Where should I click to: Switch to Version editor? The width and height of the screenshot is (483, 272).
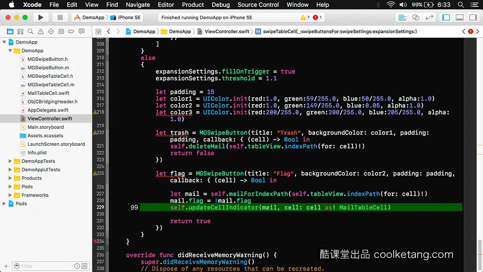(x=429, y=17)
